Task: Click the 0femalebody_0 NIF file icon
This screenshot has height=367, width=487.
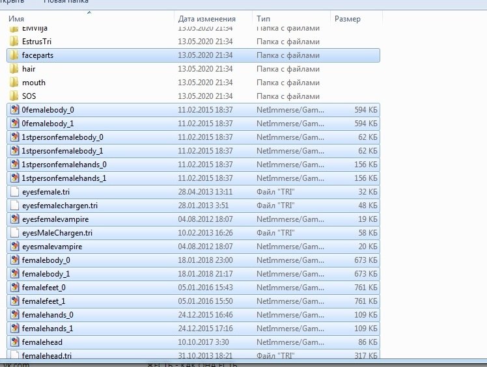Action: [x=14, y=110]
